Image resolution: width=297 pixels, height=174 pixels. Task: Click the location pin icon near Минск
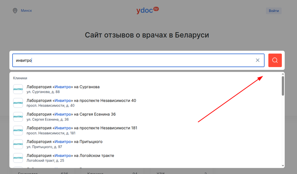[15, 11]
